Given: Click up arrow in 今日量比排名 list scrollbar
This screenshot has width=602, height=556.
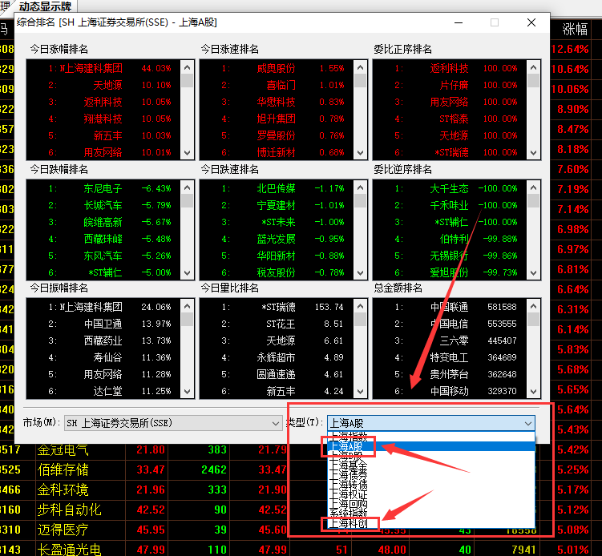Looking at the screenshot, I should pyautogui.click(x=360, y=306).
